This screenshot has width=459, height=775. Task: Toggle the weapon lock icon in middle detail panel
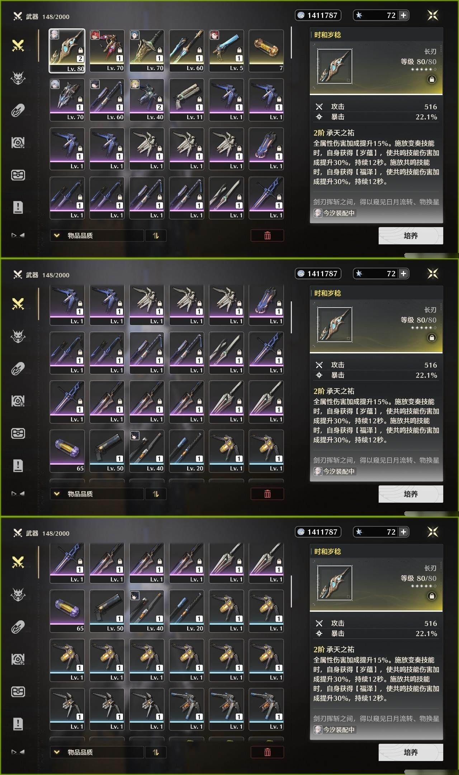[432, 338]
